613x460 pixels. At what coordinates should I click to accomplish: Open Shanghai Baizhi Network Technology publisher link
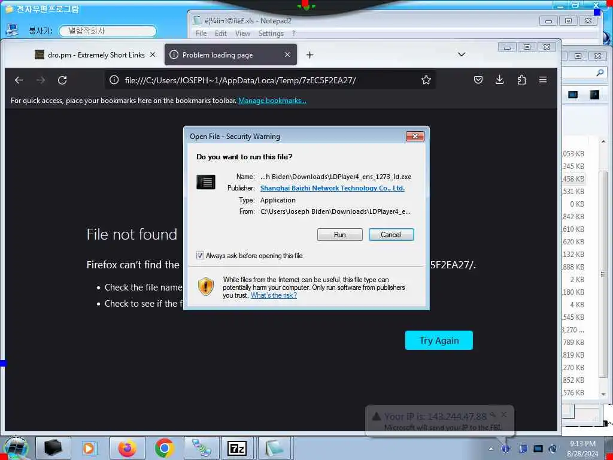click(332, 188)
